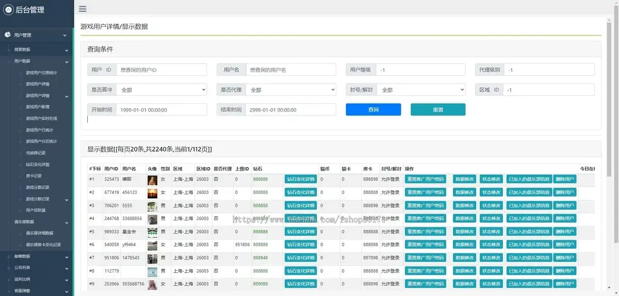The width and height of the screenshot is (619, 296).
Task: Click the 用户 ID search input field
Action: [x=161, y=70]
